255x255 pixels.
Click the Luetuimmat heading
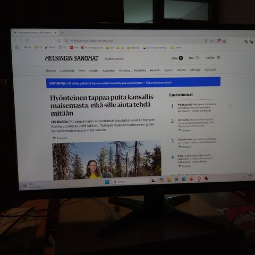(x=181, y=95)
